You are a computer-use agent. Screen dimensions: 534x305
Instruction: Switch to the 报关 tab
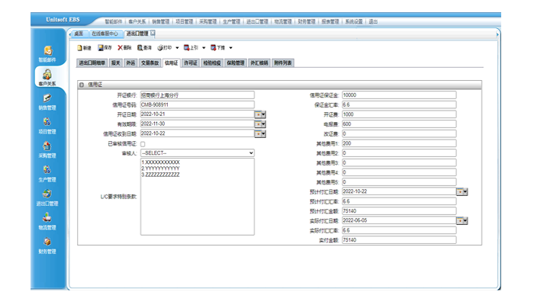116,63
